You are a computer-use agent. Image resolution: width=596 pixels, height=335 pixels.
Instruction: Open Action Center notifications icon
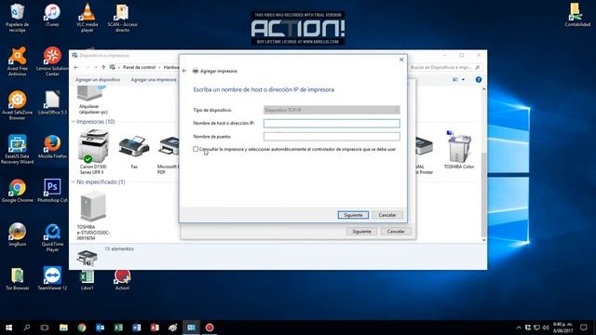584,328
